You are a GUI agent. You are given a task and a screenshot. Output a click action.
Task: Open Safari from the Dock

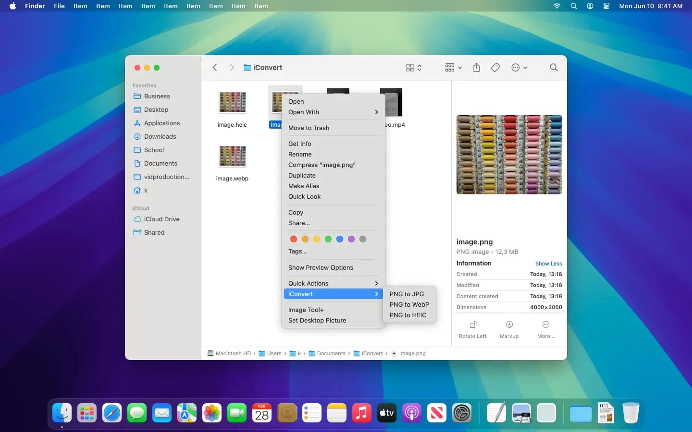(112, 413)
